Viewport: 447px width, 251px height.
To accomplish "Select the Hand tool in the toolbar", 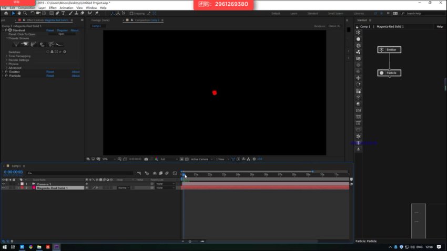I will (19, 13).
